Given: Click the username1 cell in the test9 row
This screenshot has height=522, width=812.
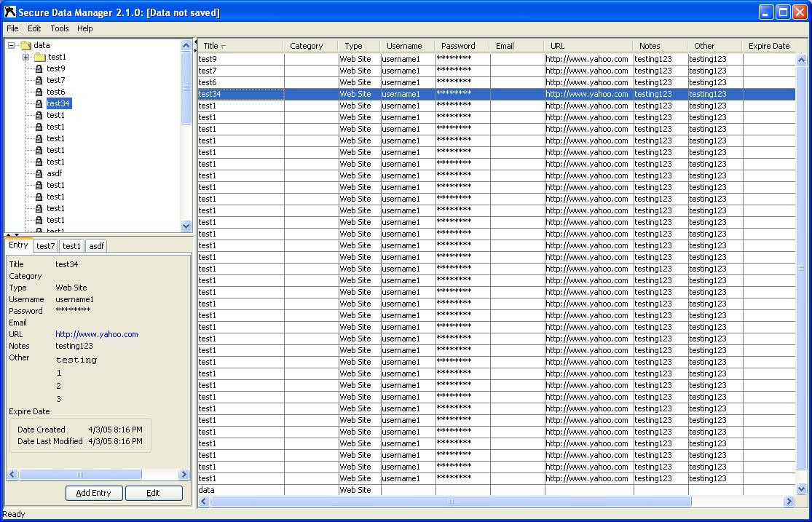Looking at the screenshot, I should tap(408, 59).
